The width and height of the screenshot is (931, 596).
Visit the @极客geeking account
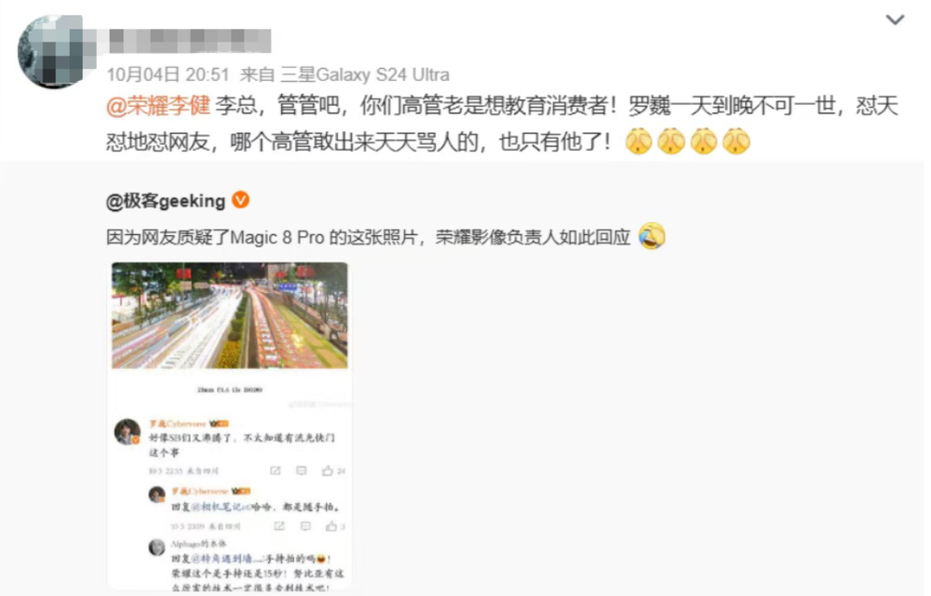pyautogui.click(x=166, y=201)
